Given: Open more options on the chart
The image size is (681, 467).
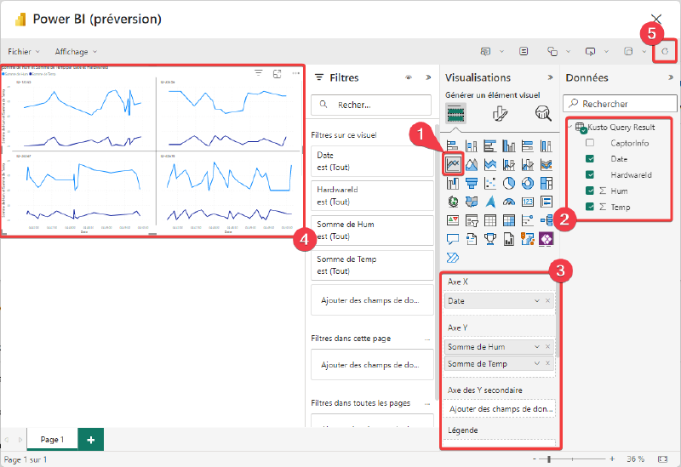Looking at the screenshot, I should point(295,73).
